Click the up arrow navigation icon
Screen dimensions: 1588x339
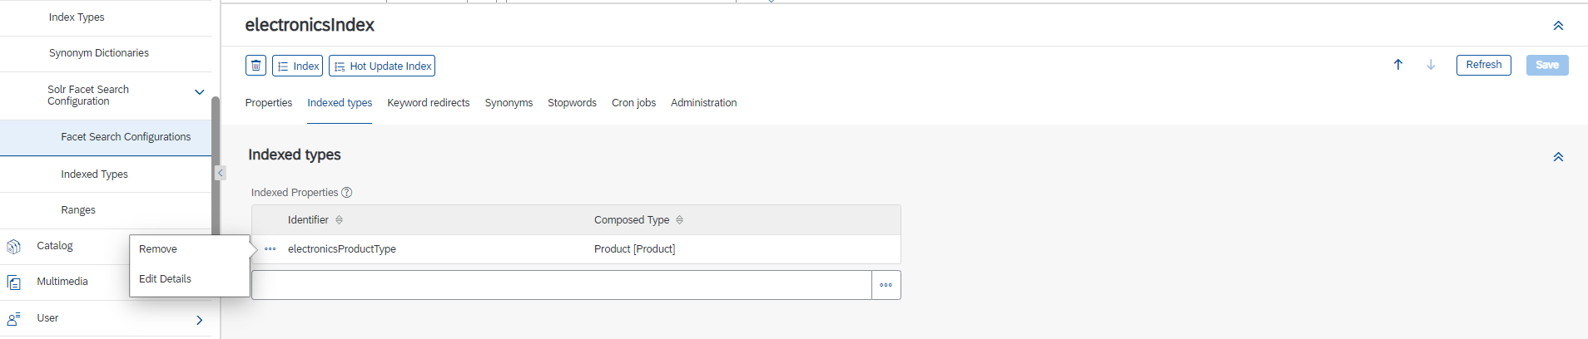tap(1398, 65)
